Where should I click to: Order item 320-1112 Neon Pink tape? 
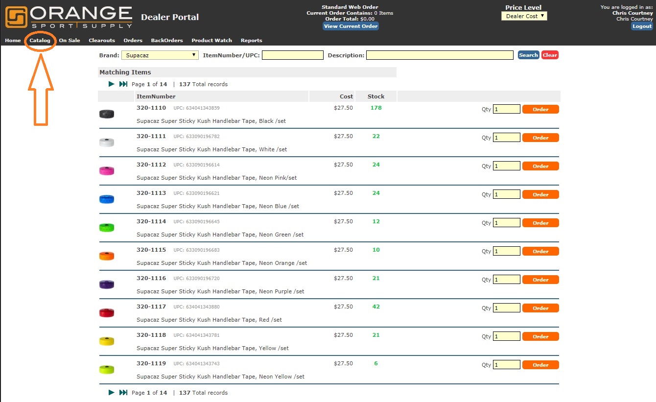pos(540,166)
